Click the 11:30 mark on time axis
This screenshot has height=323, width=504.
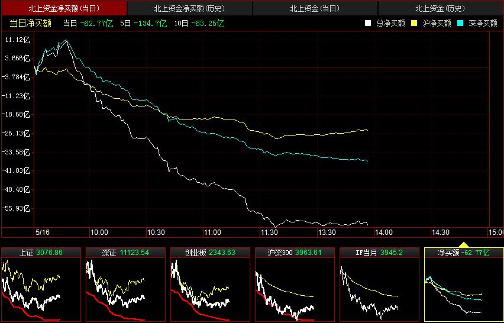pos(269,232)
